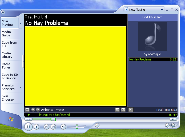Skip to the previous track
Viewport: 185px width, 137px height.
coord(46,127)
